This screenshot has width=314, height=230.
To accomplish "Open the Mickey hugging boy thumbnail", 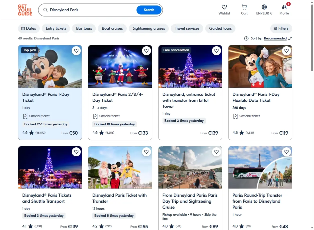I will 50,66.
